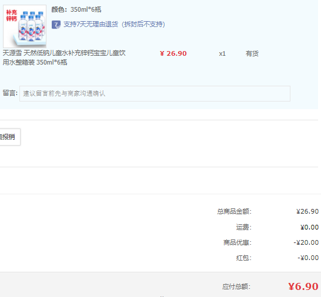Image resolution: width=321 pixels, height=297 pixels.
Task: Click the 颜色: 350ml*6瓶 specification text
Action: point(76,9)
